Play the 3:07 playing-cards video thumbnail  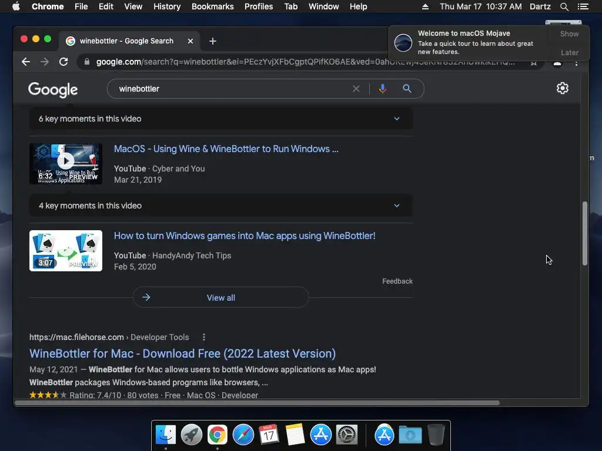[66, 251]
